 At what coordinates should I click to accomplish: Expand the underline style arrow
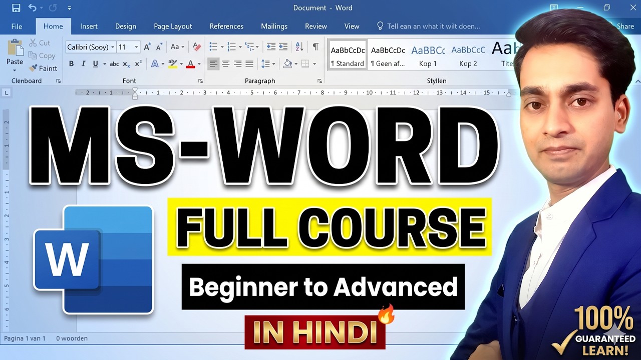click(104, 64)
